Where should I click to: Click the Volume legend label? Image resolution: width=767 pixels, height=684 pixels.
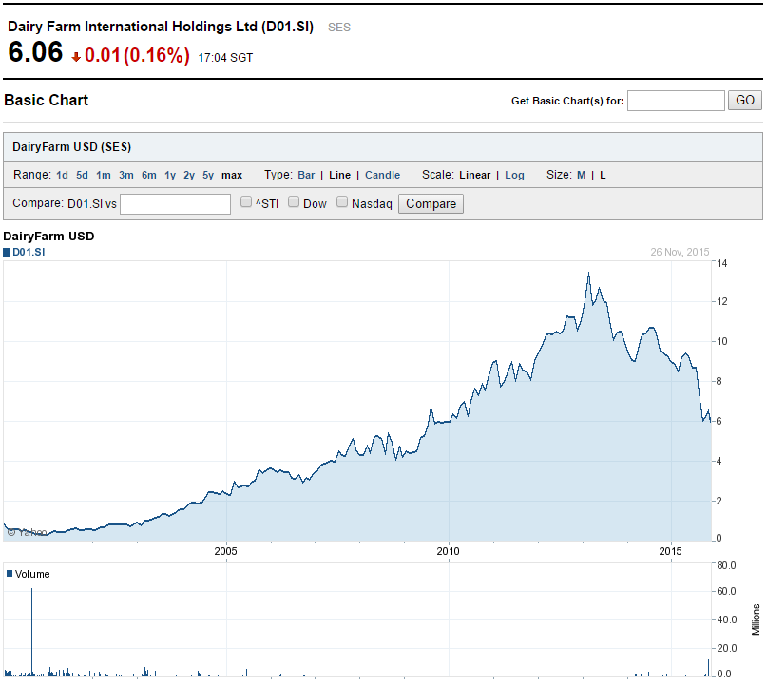[32, 574]
